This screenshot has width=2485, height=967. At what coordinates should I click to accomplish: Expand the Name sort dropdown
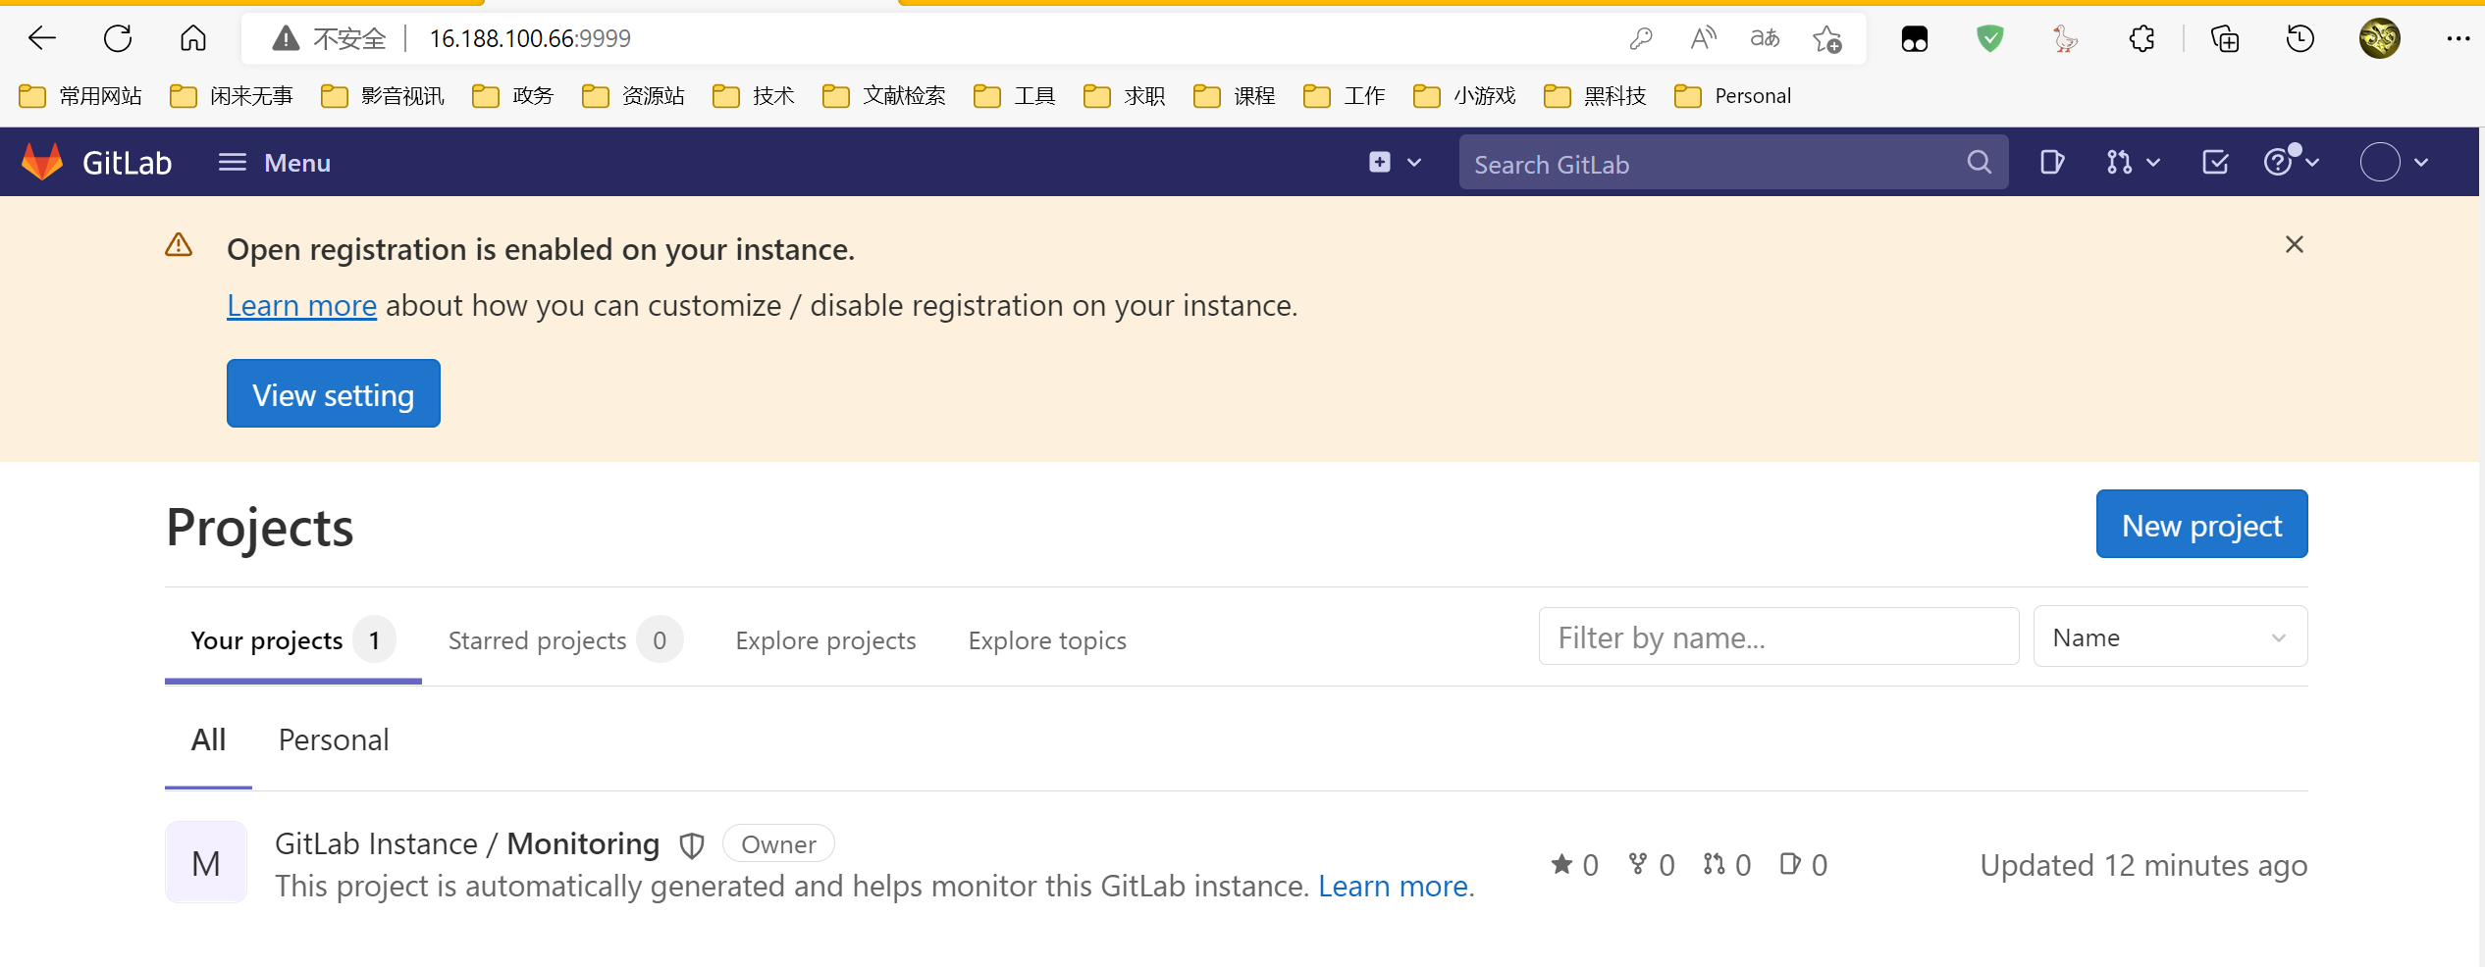point(2170,637)
